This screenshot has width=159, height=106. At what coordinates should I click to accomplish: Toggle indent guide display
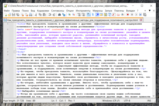[97, 15]
